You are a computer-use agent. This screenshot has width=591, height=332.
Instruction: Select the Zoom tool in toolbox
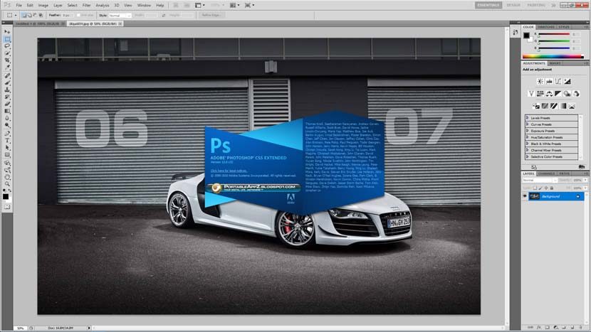coord(7,184)
